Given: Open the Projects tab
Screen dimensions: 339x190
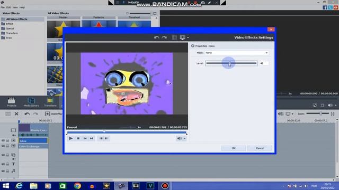Looking at the screenshot, I should [x=12, y=102].
